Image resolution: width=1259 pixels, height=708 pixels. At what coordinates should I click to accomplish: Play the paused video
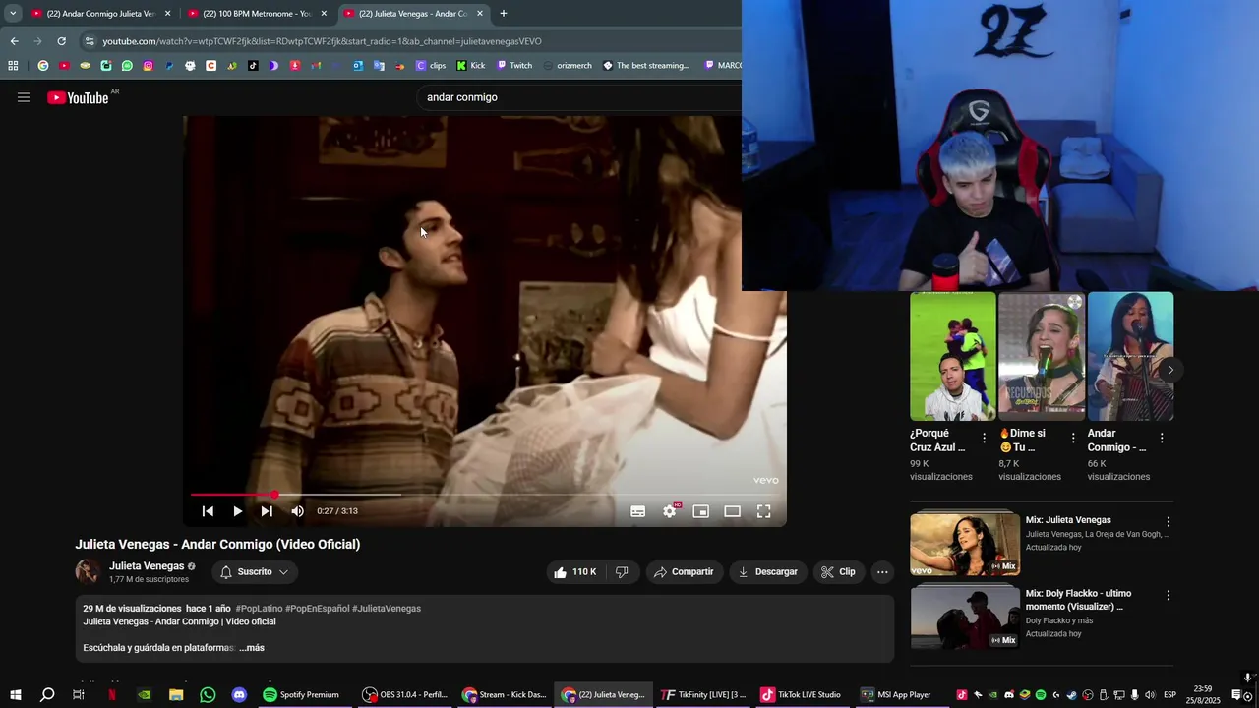pos(237,511)
